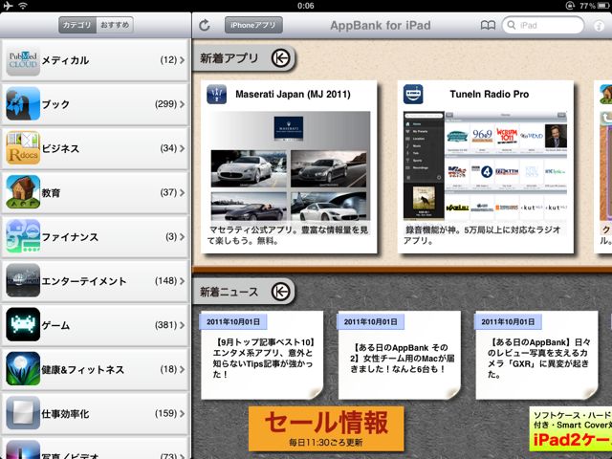Click the iPad search field

click(543, 26)
